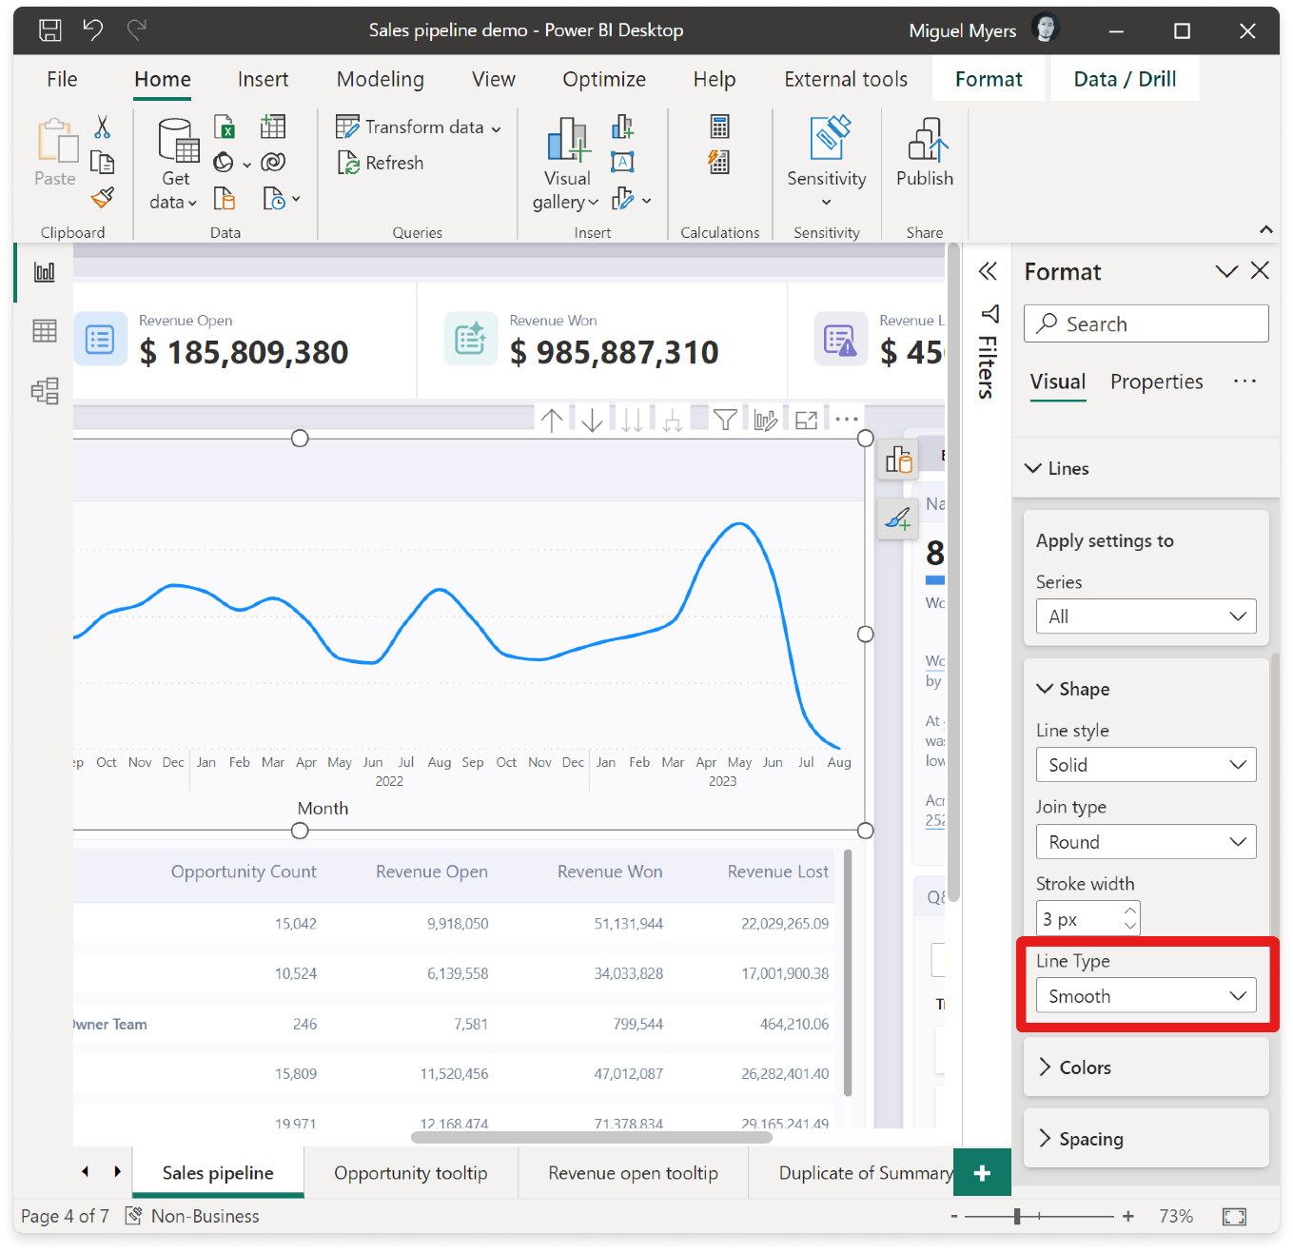This screenshot has width=1293, height=1253.
Task: Open the Format pane more options ellipsis
Action: [1244, 382]
